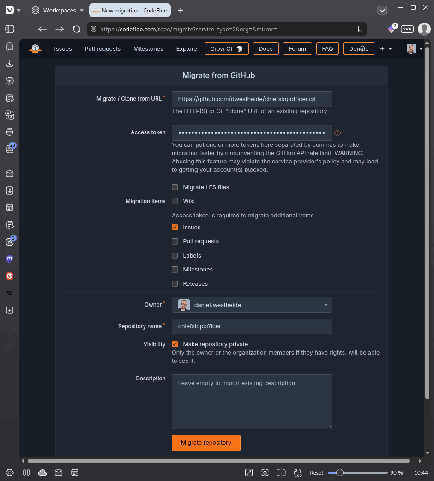Open the Forum link button

point(297,49)
